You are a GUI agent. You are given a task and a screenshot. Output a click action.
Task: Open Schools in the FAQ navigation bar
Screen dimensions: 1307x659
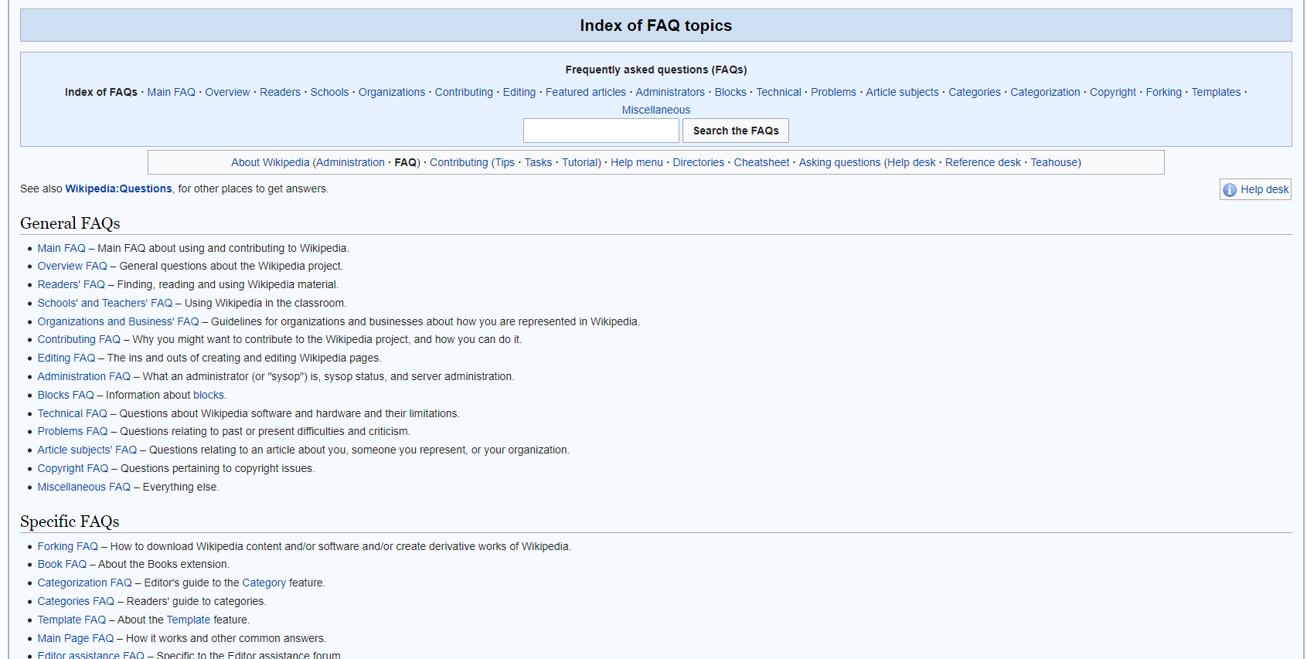point(329,92)
